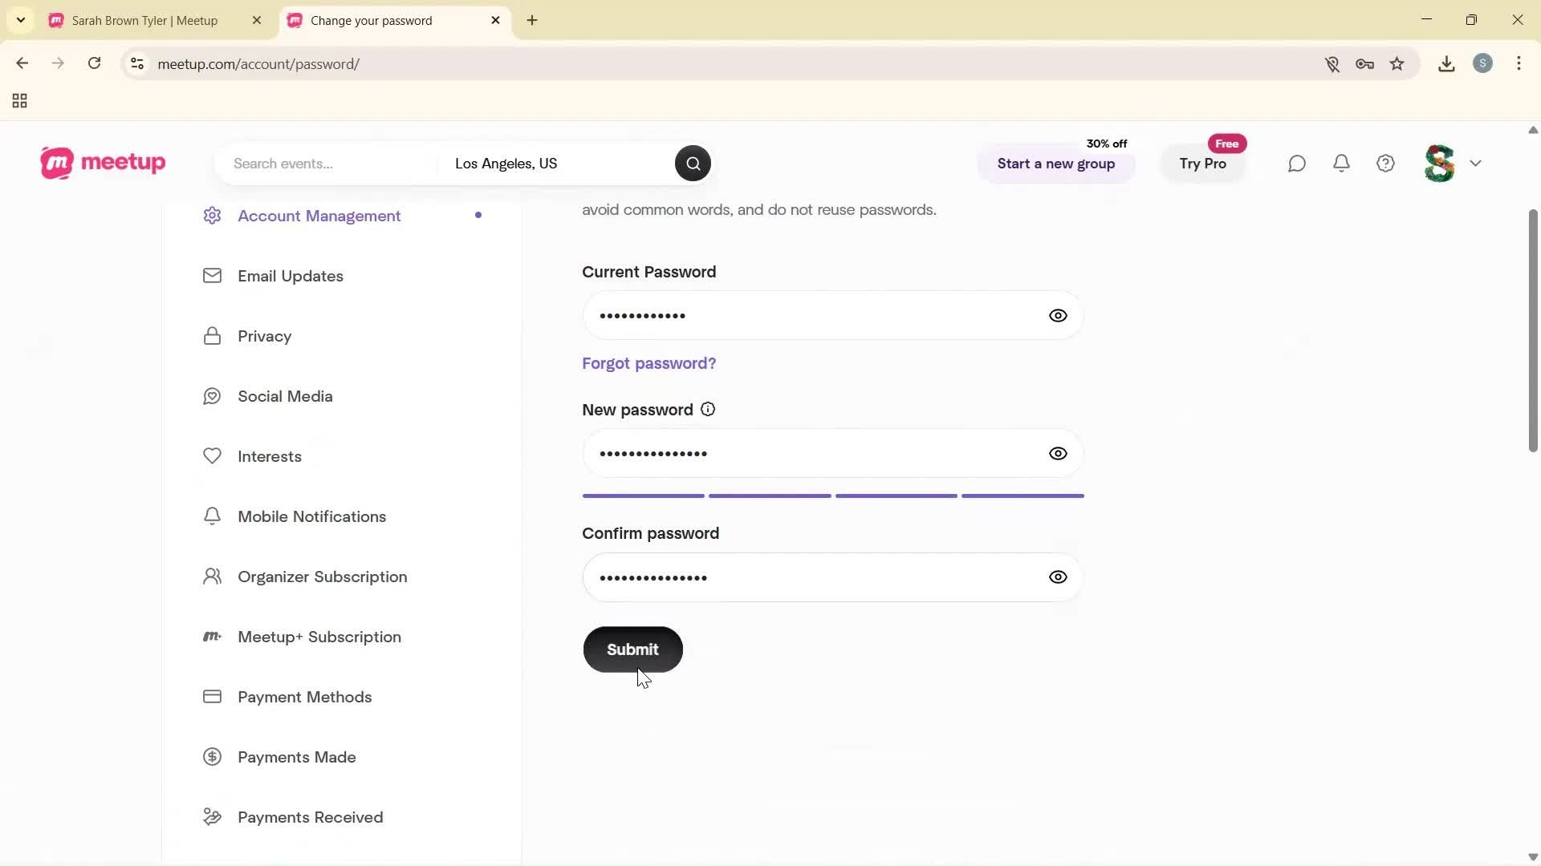Open notifications via bell icon
Image resolution: width=1541 pixels, height=866 pixels.
click(1341, 164)
